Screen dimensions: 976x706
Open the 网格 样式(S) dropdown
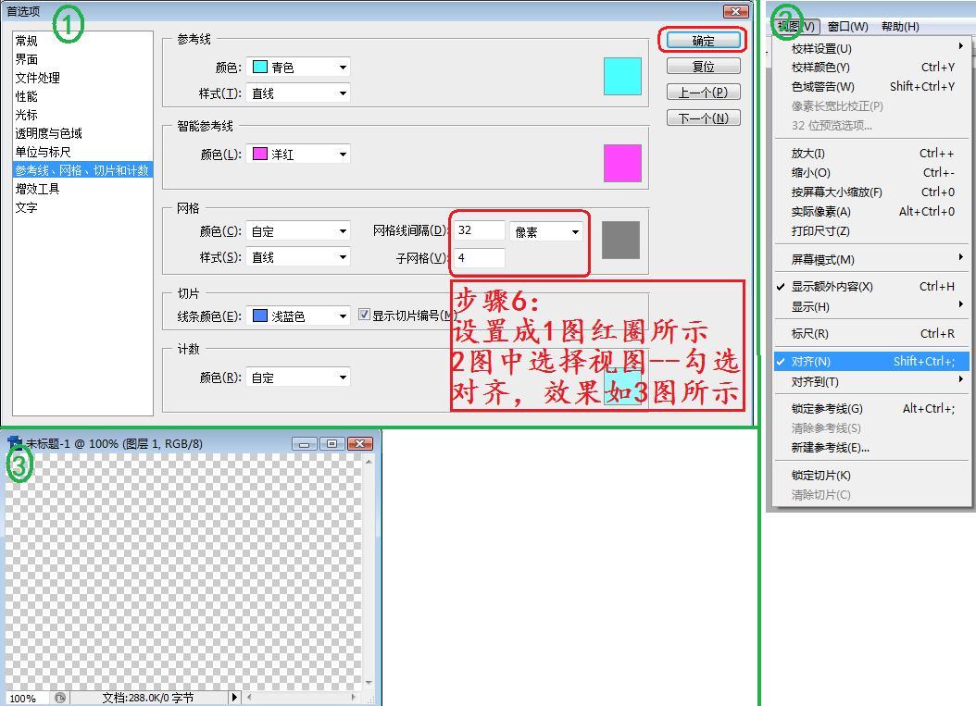pos(299,257)
